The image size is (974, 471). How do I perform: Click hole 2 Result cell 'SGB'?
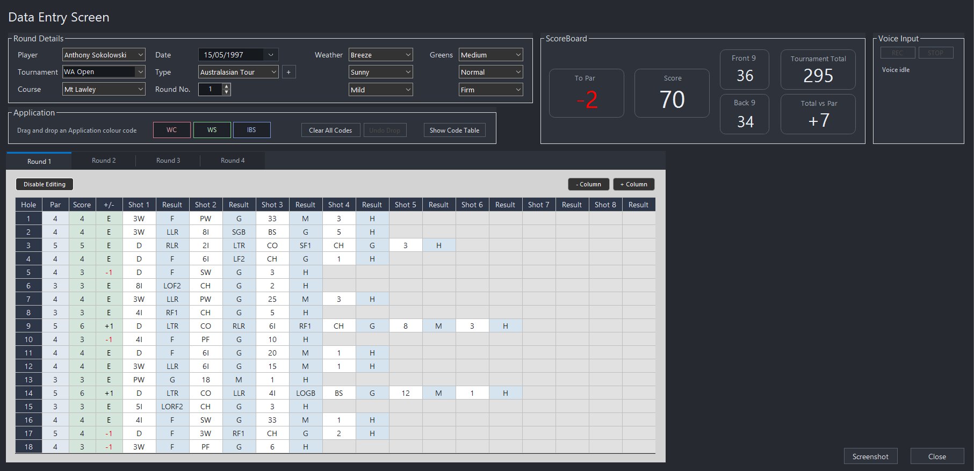click(239, 232)
